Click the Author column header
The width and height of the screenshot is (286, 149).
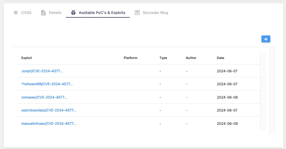pyautogui.click(x=191, y=58)
